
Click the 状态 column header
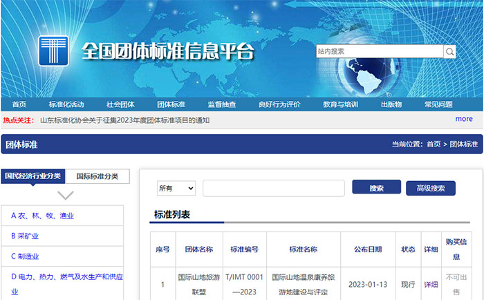(x=408, y=250)
